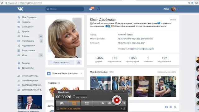Open Документы in the sidebar

pos(28,68)
